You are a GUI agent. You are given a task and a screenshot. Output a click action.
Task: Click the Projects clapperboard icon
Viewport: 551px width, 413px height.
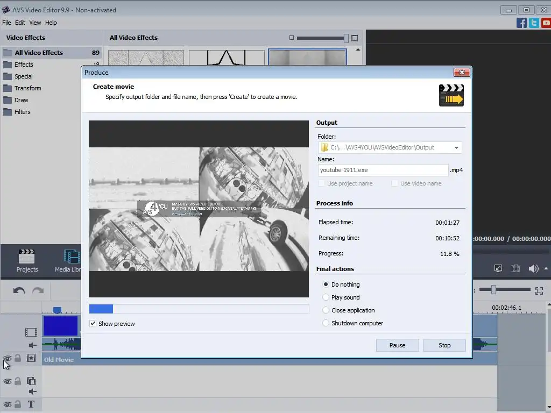click(27, 257)
